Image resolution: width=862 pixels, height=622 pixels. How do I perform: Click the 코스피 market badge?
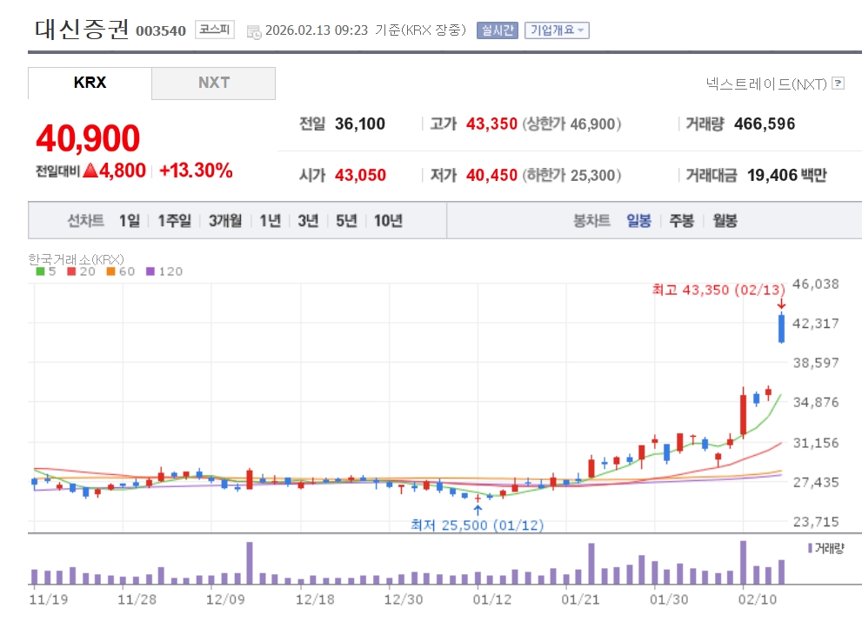tap(214, 30)
